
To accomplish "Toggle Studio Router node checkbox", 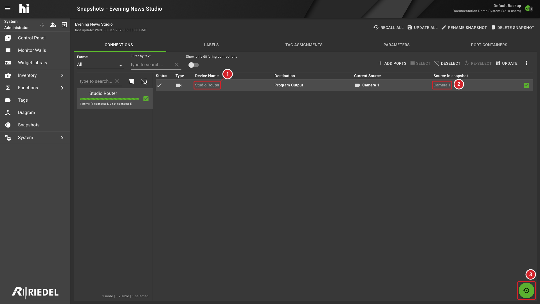I will tap(146, 99).
